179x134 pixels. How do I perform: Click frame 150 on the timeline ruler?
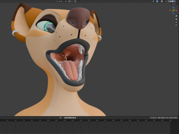pyautogui.click(x=89, y=120)
